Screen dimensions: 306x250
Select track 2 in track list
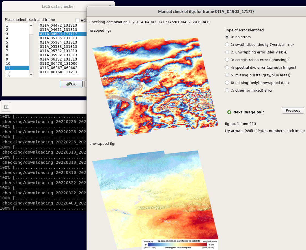click(17, 30)
